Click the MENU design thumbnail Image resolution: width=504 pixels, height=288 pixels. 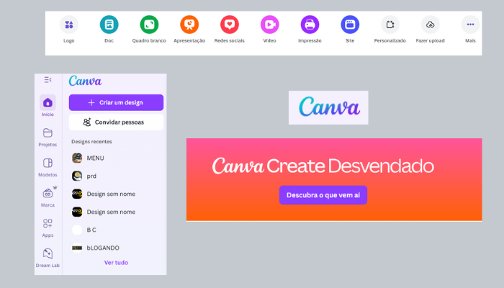point(77,158)
